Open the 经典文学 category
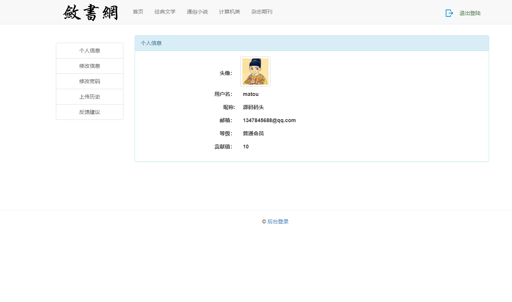Screen dimensions: 512x302 [x=165, y=12]
